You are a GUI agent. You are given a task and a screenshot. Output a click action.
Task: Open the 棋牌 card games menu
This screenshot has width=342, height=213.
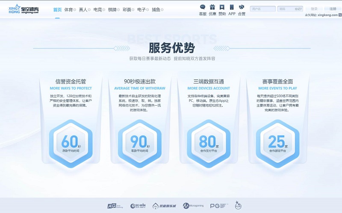pos(112,9)
